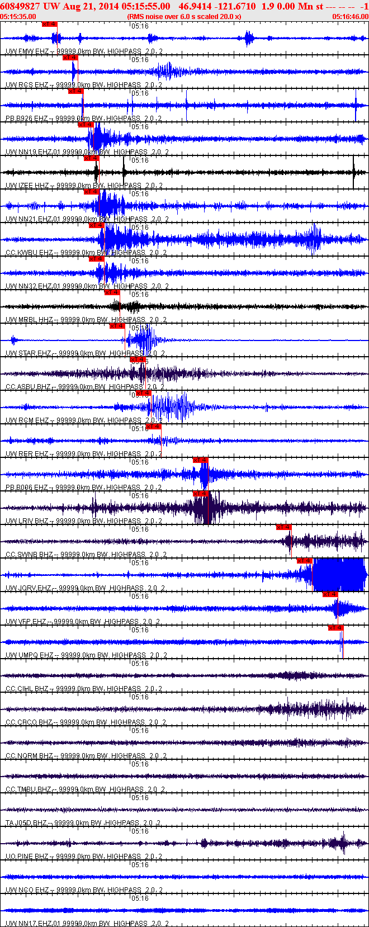369x927 pixels.
Task: Select the PB B006 EHZ station label
Action: [x=27, y=488]
